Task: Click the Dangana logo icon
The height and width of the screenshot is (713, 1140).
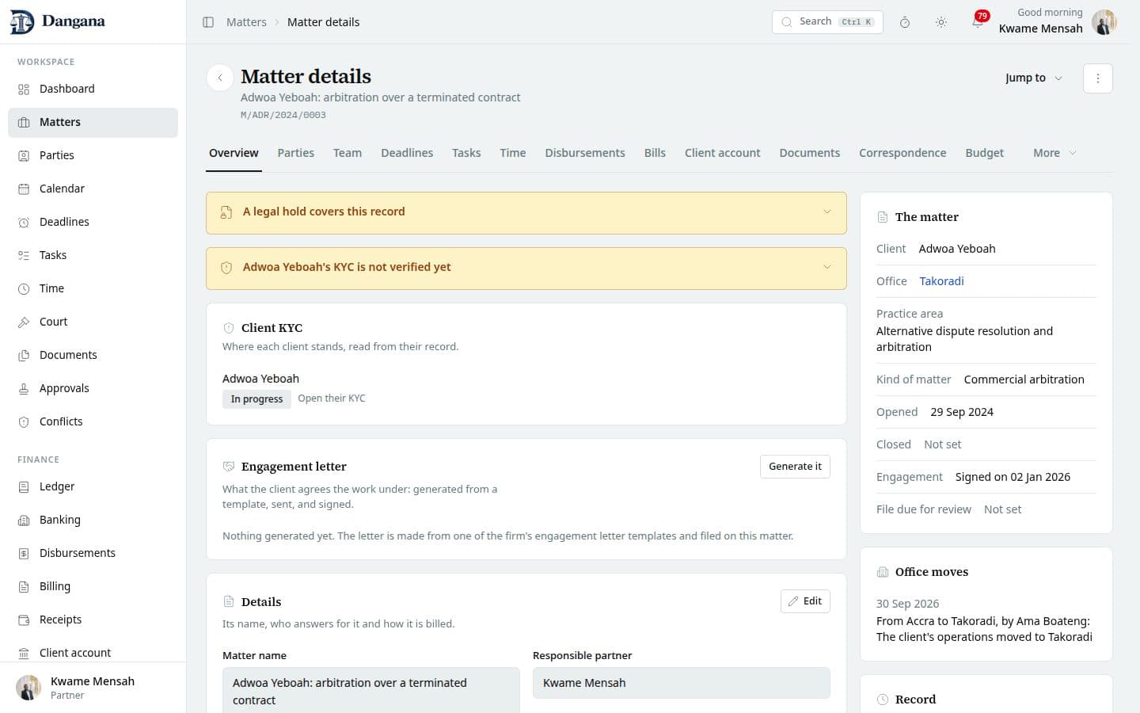Action: coord(22,22)
